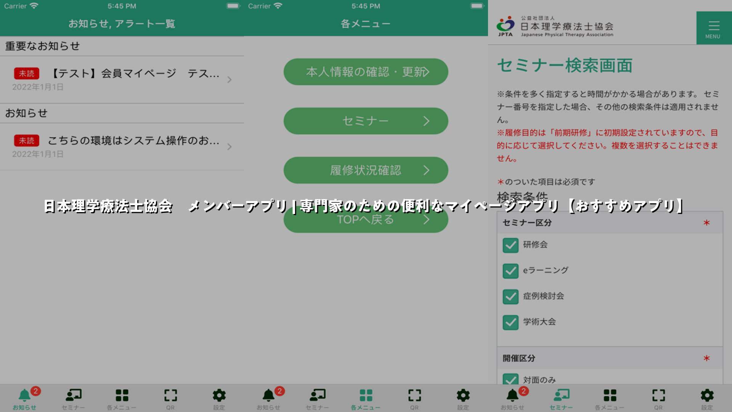This screenshot has height=412, width=732.
Task: Tap the お知らせ bell icon in left screen
Action: (24, 395)
